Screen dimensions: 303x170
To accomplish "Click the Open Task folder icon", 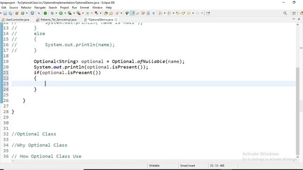I will [x=111, y=13].
